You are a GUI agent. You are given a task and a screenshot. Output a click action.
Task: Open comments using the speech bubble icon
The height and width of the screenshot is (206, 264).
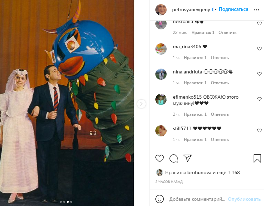[174, 158]
